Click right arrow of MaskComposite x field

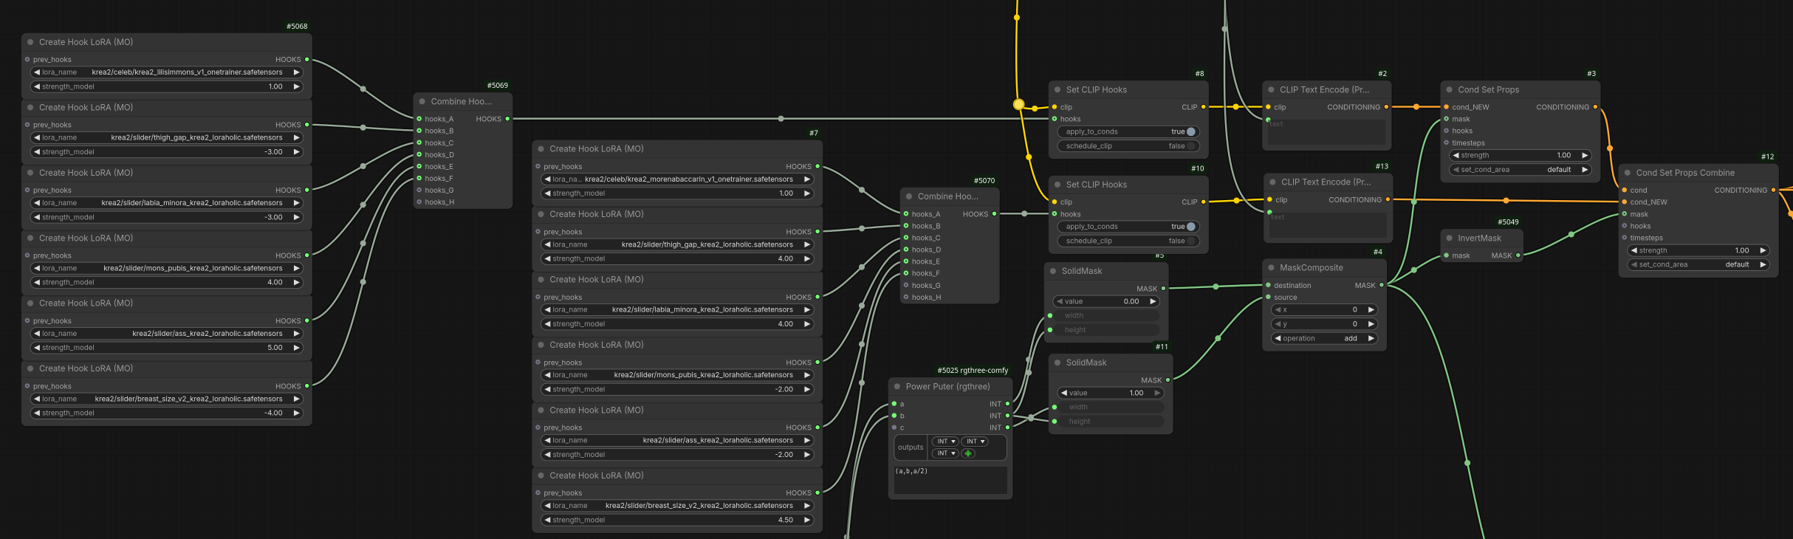[x=1371, y=309]
